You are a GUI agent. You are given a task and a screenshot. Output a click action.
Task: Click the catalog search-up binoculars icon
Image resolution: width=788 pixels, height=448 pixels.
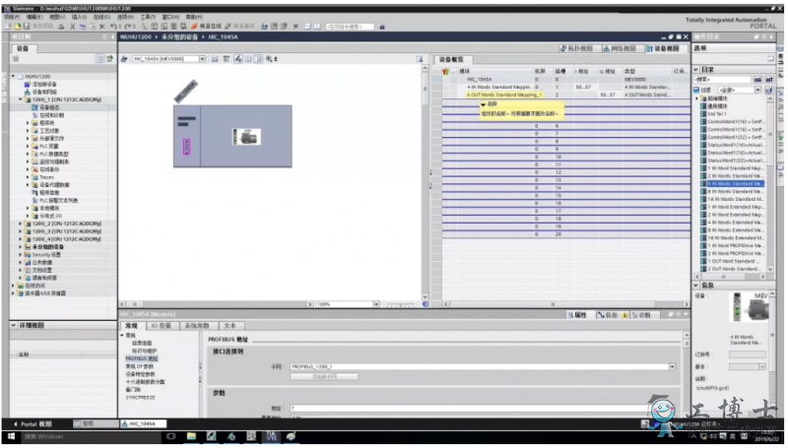769,80
